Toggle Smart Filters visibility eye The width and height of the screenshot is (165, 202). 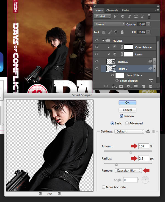pyautogui.click(x=112, y=75)
